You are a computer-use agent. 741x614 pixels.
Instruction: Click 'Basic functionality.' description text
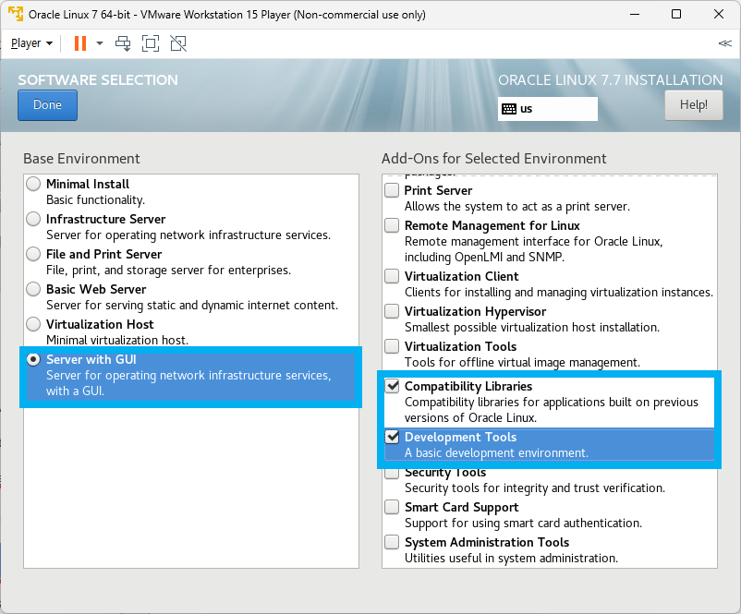click(x=95, y=199)
